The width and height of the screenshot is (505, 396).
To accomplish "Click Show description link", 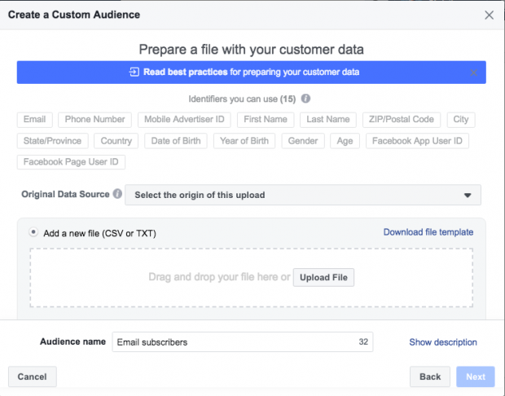I will coord(443,342).
